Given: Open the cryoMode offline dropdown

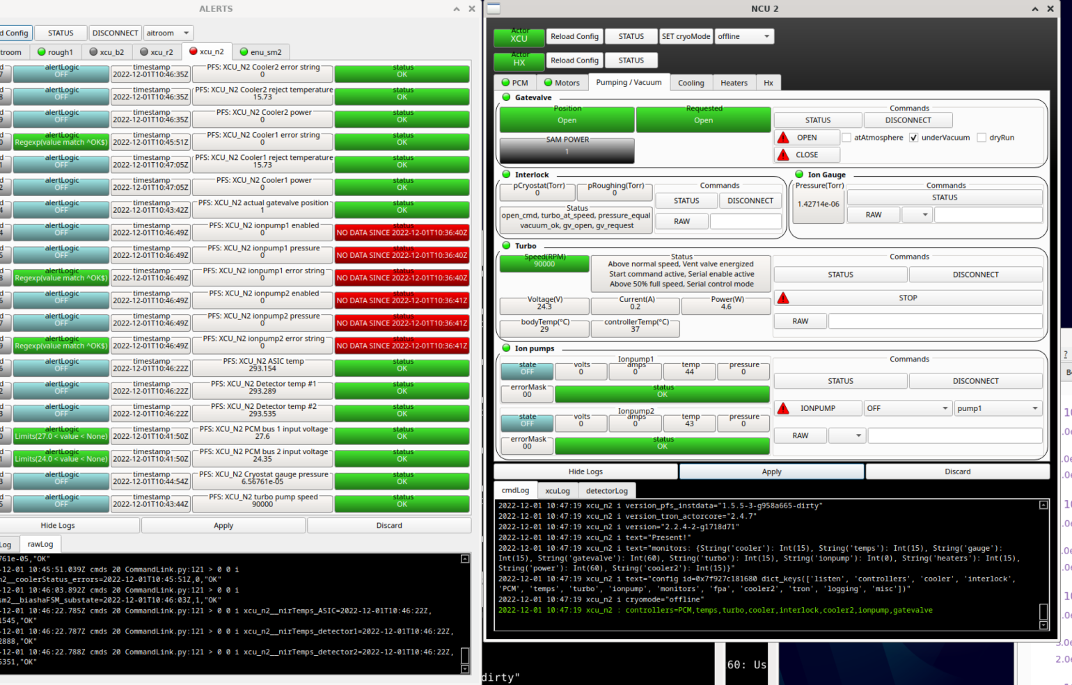Looking at the screenshot, I should (743, 36).
